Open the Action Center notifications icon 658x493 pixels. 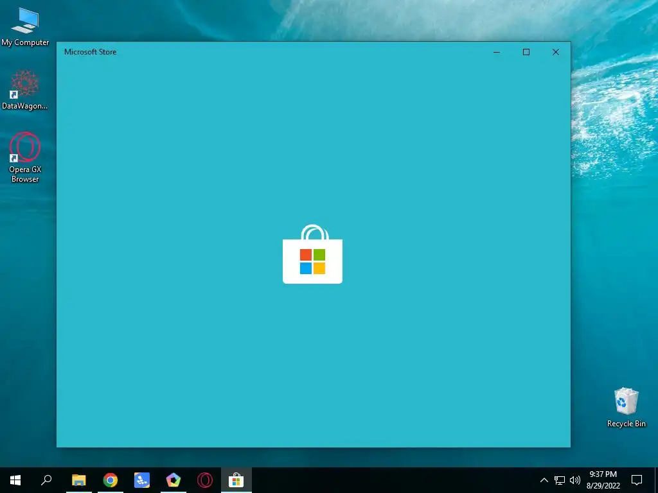pos(637,480)
